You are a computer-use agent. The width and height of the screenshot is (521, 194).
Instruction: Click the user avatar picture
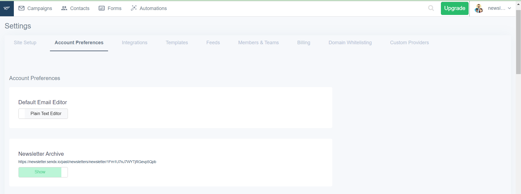479,8
